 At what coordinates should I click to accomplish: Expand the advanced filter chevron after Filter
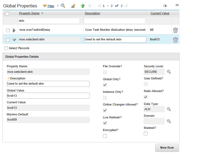point(58,6)
